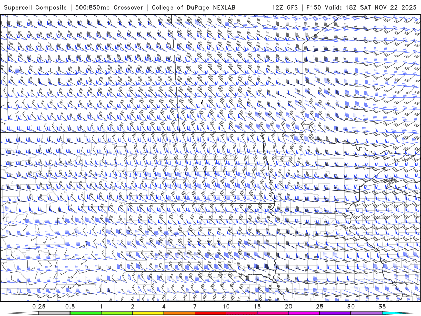Click the '30' legend value
421x316 pixels.
click(x=351, y=307)
